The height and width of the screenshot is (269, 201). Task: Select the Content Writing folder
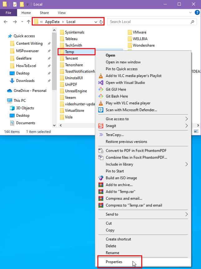pyautogui.click(x=29, y=43)
